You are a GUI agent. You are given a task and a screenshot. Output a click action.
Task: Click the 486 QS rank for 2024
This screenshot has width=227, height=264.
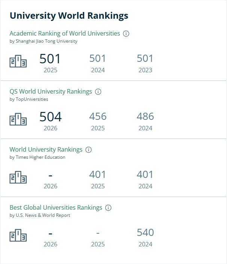click(x=145, y=116)
